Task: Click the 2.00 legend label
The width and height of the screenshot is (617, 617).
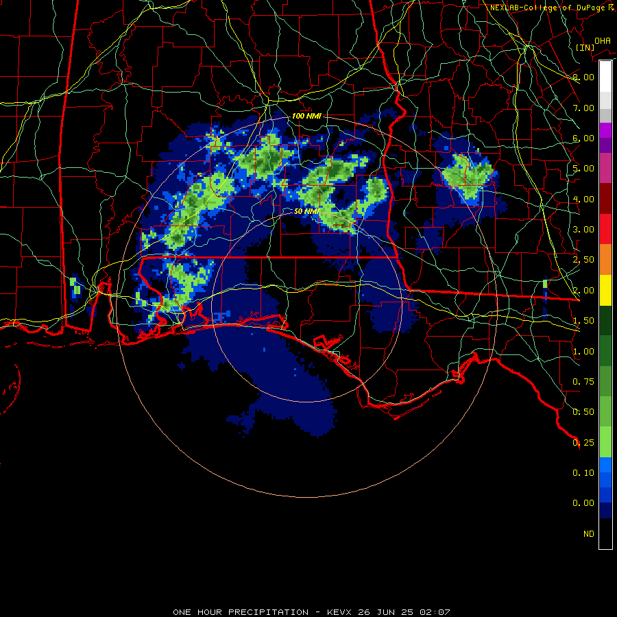Action: coord(583,291)
